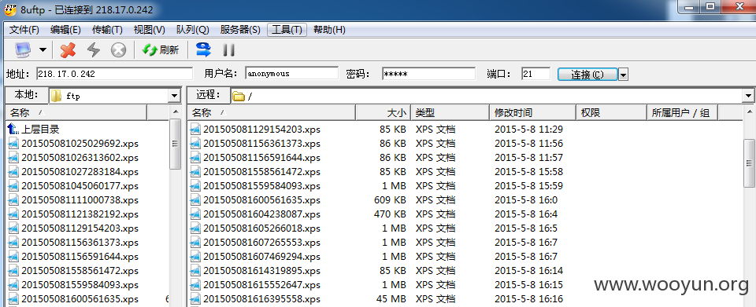
Task: Select remote file 201505081605266018.xps
Action: click(x=261, y=228)
